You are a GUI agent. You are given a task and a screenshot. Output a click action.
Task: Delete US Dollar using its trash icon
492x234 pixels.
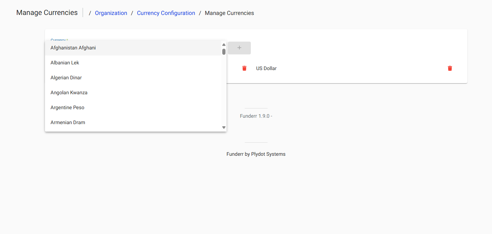(x=244, y=68)
